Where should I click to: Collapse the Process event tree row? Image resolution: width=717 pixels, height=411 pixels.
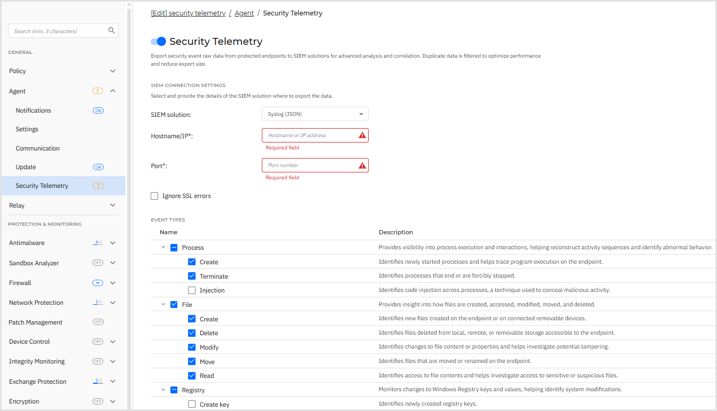tap(163, 248)
